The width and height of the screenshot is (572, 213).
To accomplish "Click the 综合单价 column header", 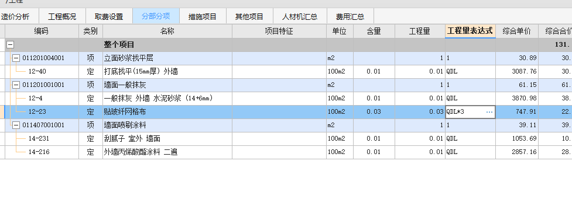I will point(516,32).
